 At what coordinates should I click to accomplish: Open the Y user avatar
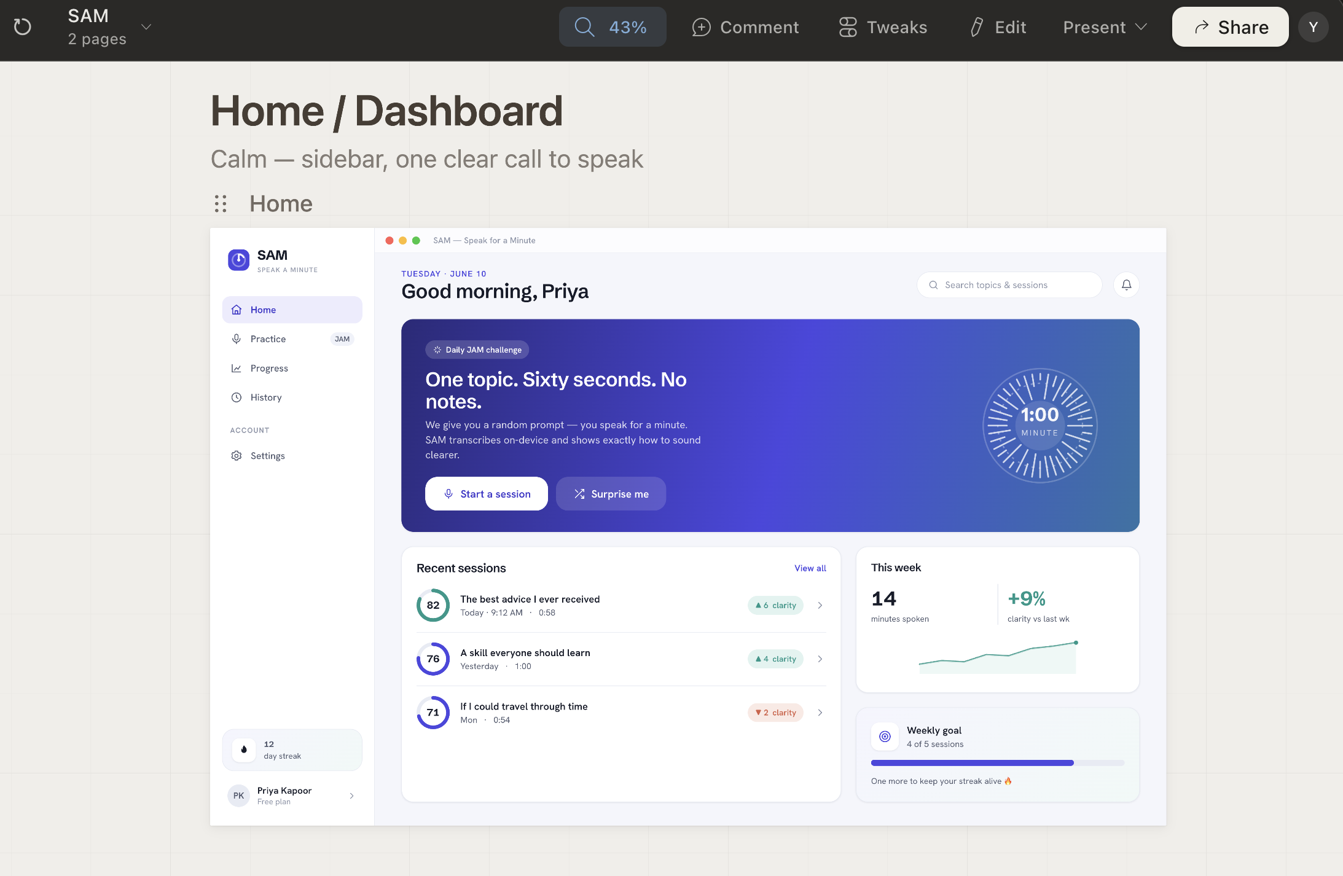click(x=1314, y=27)
